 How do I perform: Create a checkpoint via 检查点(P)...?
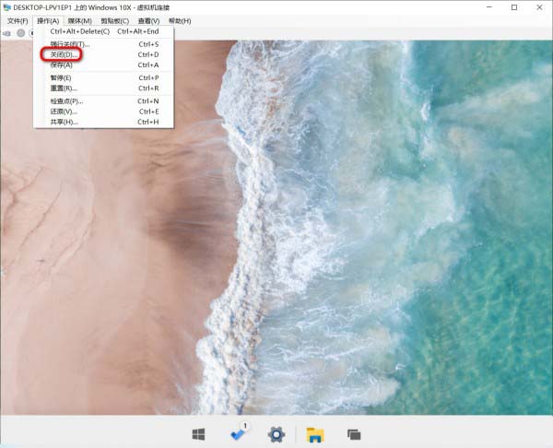[x=104, y=101]
